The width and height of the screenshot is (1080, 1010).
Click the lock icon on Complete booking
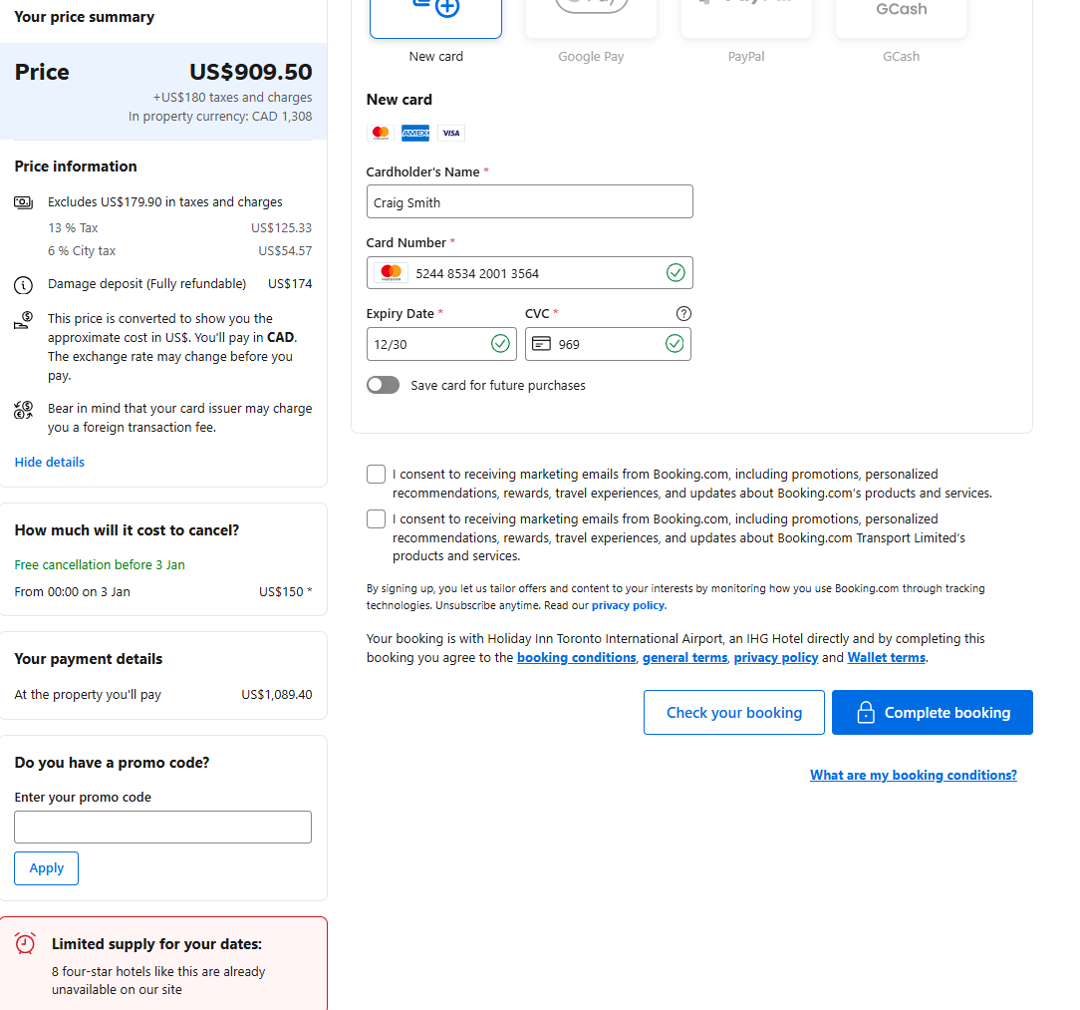(866, 713)
